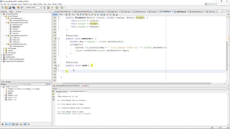Image resolution: width=230 pixels, height=129 pixels.
Task: Open the Debugger Console output tab
Action: [x=61, y=92]
